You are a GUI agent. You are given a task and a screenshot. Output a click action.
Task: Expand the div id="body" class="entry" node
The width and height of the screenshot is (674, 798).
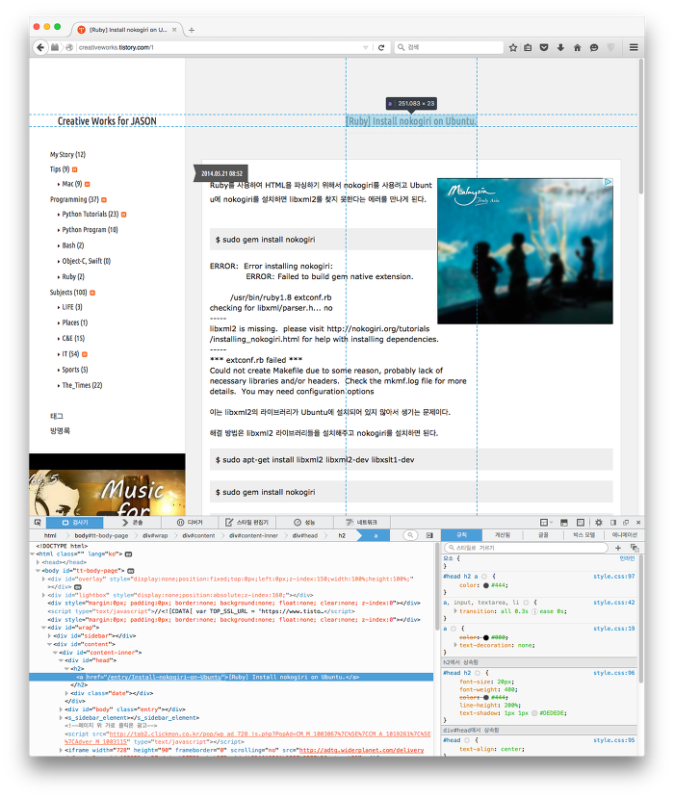click(61, 709)
